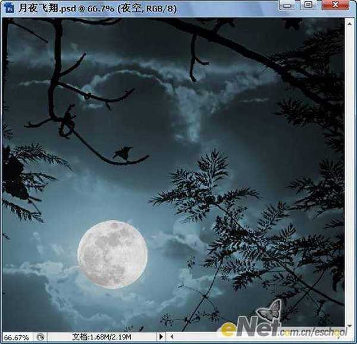Click the 66.67% zoom percentage field
The image size is (357, 344).
16,337
